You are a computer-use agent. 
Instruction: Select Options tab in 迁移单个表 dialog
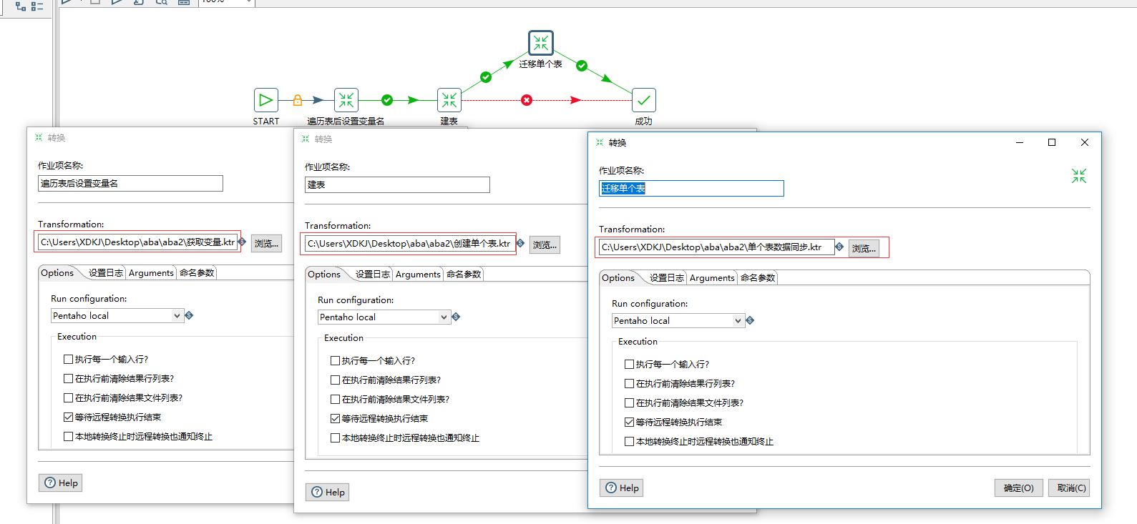coord(618,278)
